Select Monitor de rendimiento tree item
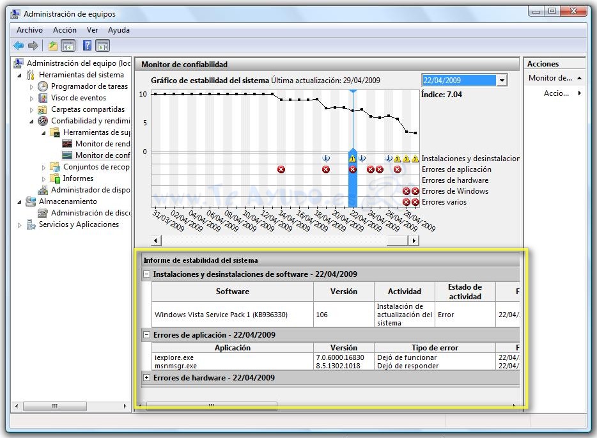The image size is (597, 438). (102, 144)
